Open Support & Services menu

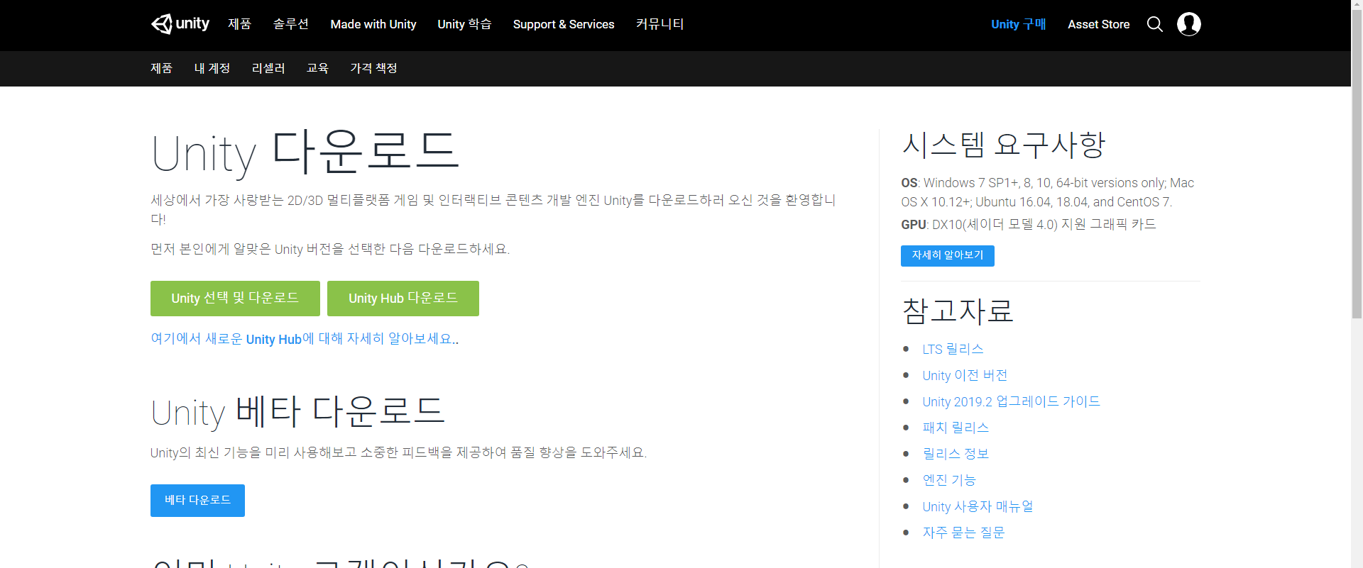564,24
